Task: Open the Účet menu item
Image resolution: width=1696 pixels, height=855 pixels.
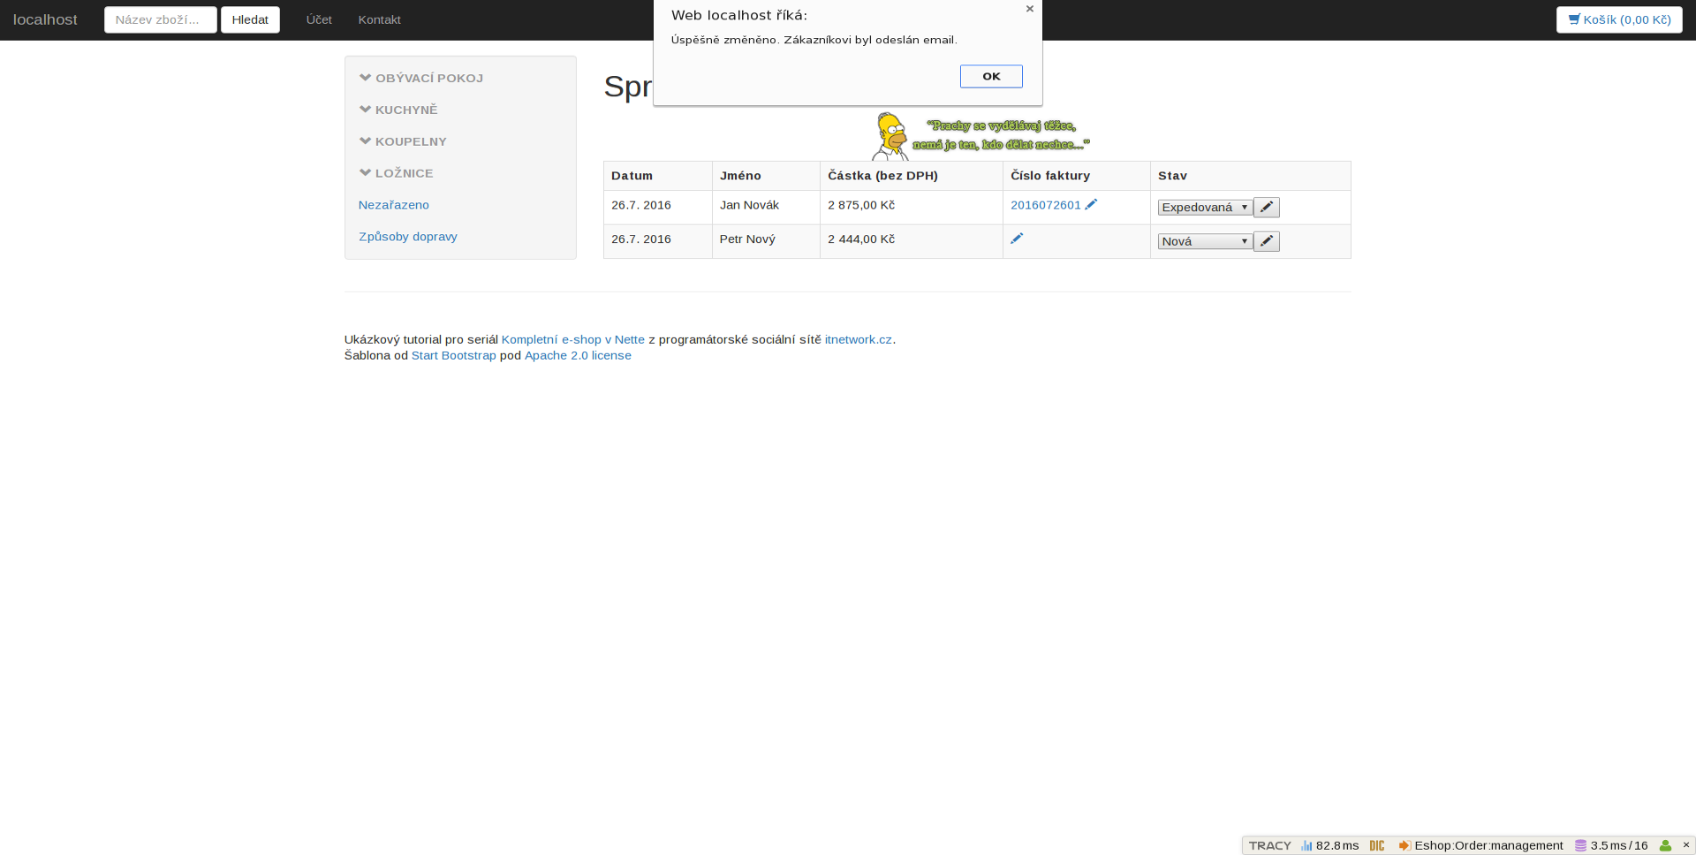Action: (x=319, y=19)
